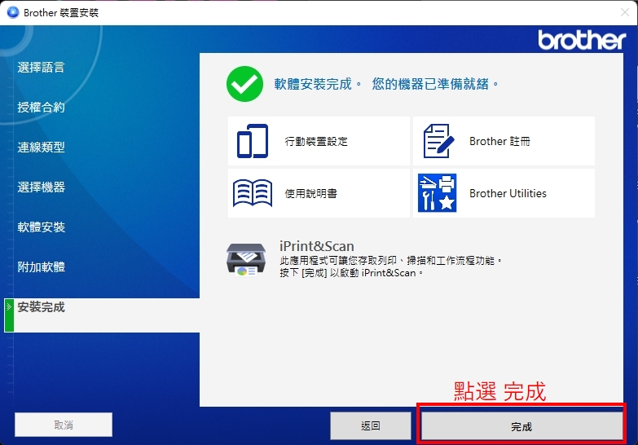Click the 取消 button
The image size is (638, 445).
(64, 425)
